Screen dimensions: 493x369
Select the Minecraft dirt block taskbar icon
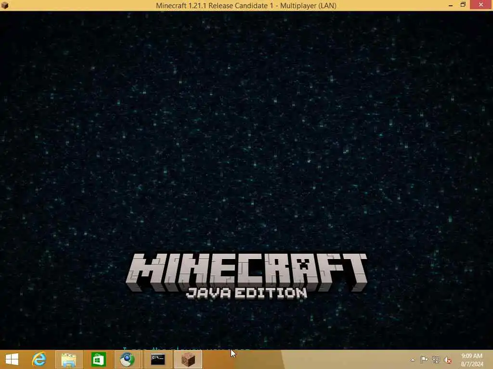click(x=188, y=359)
